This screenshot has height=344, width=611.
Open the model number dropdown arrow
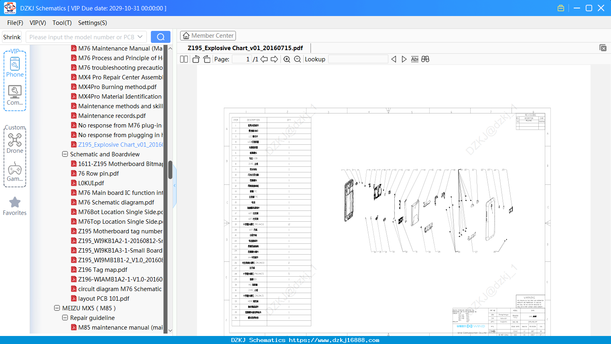point(140,37)
